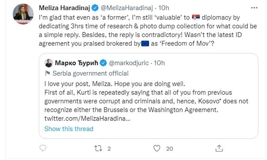Open the @markodjuric handle
The width and height of the screenshot is (267, 160).
tap(129, 63)
